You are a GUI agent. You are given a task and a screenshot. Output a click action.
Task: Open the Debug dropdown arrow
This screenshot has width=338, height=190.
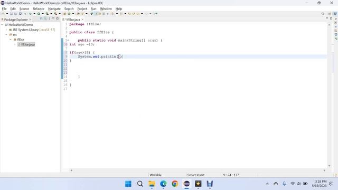[34, 14]
